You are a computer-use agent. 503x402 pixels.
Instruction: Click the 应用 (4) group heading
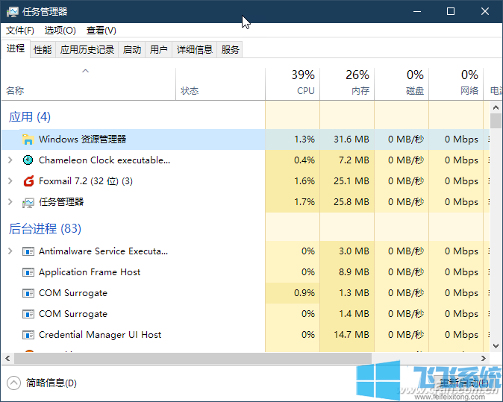click(30, 117)
